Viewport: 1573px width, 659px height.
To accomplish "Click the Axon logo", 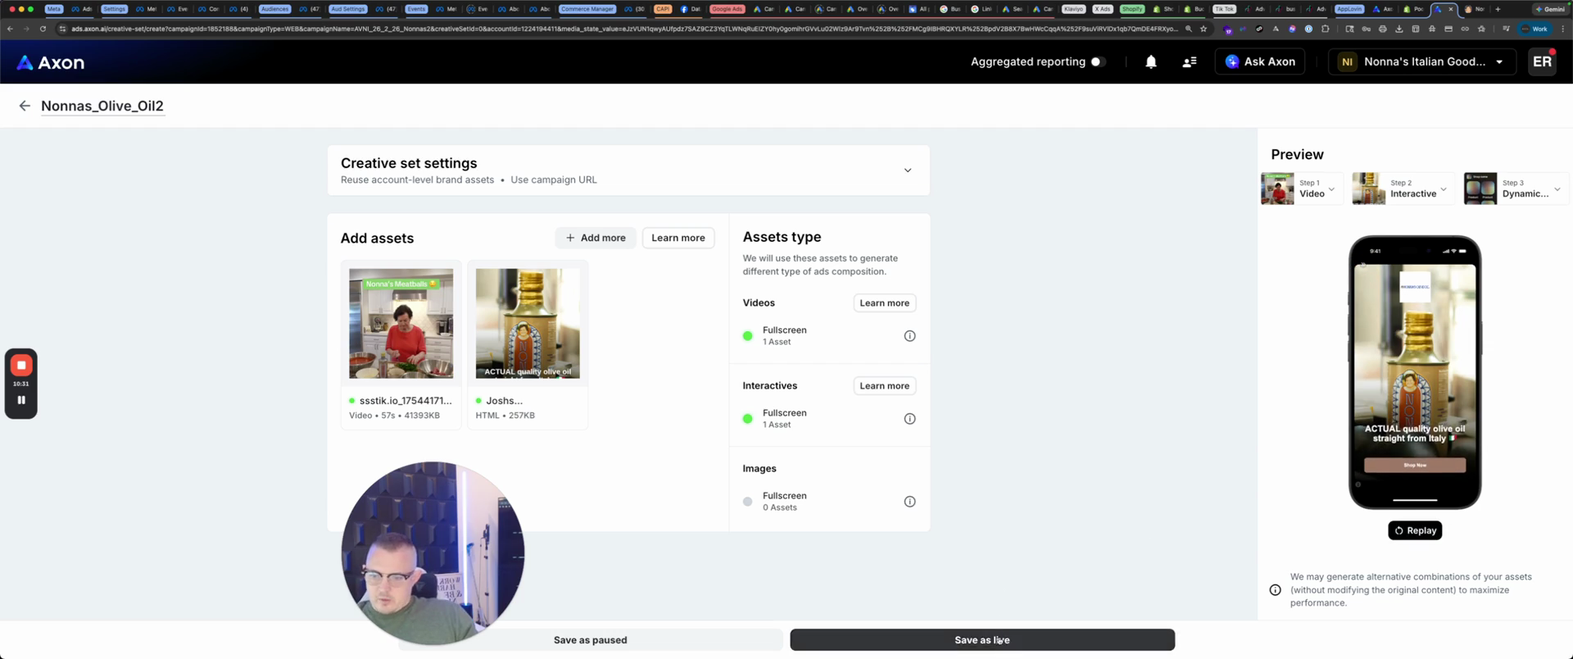I will (51, 62).
